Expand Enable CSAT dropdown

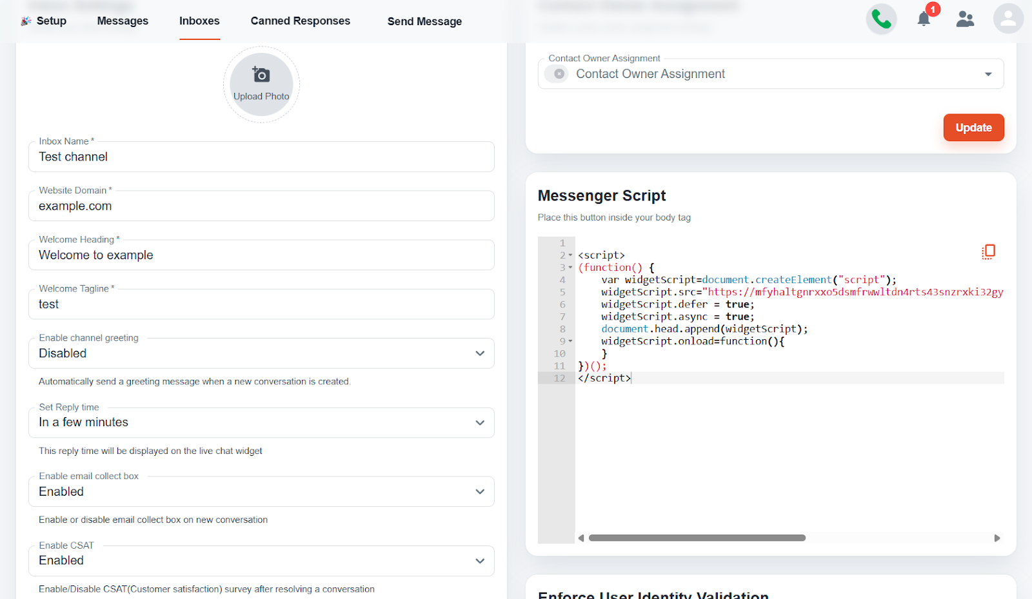pos(480,561)
